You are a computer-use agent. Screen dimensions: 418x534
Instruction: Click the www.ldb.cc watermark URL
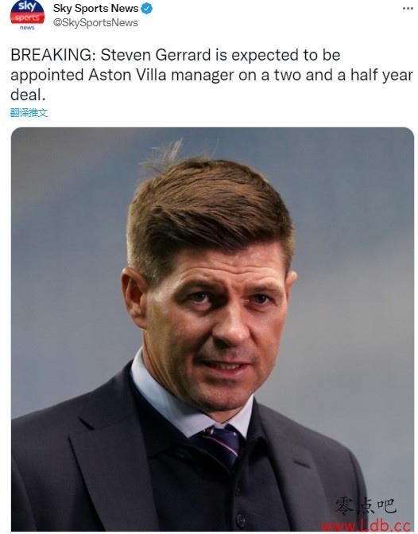pyautogui.click(x=366, y=525)
